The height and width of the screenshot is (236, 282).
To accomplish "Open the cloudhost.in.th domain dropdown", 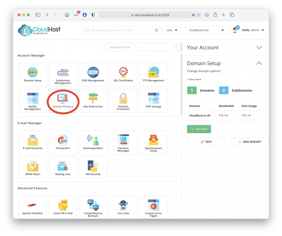I will click(x=206, y=30).
